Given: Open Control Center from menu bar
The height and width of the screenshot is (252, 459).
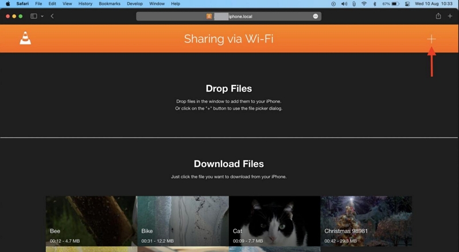Looking at the screenshot, I should point(407,4).
